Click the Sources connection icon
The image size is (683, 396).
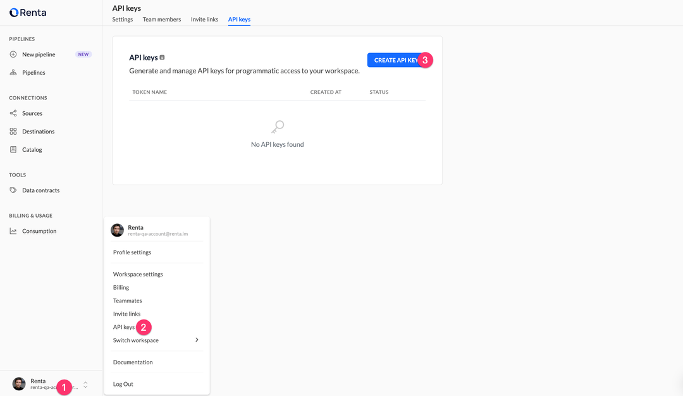tap(14, 113)
